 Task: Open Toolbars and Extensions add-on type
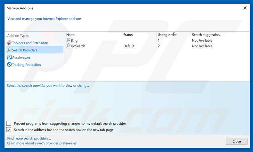tap(30, 43)
